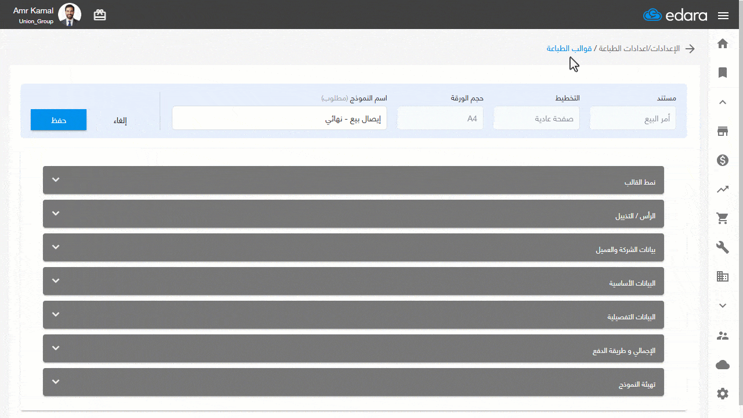Open the store icon in sidebar

[x=723, y=131]
